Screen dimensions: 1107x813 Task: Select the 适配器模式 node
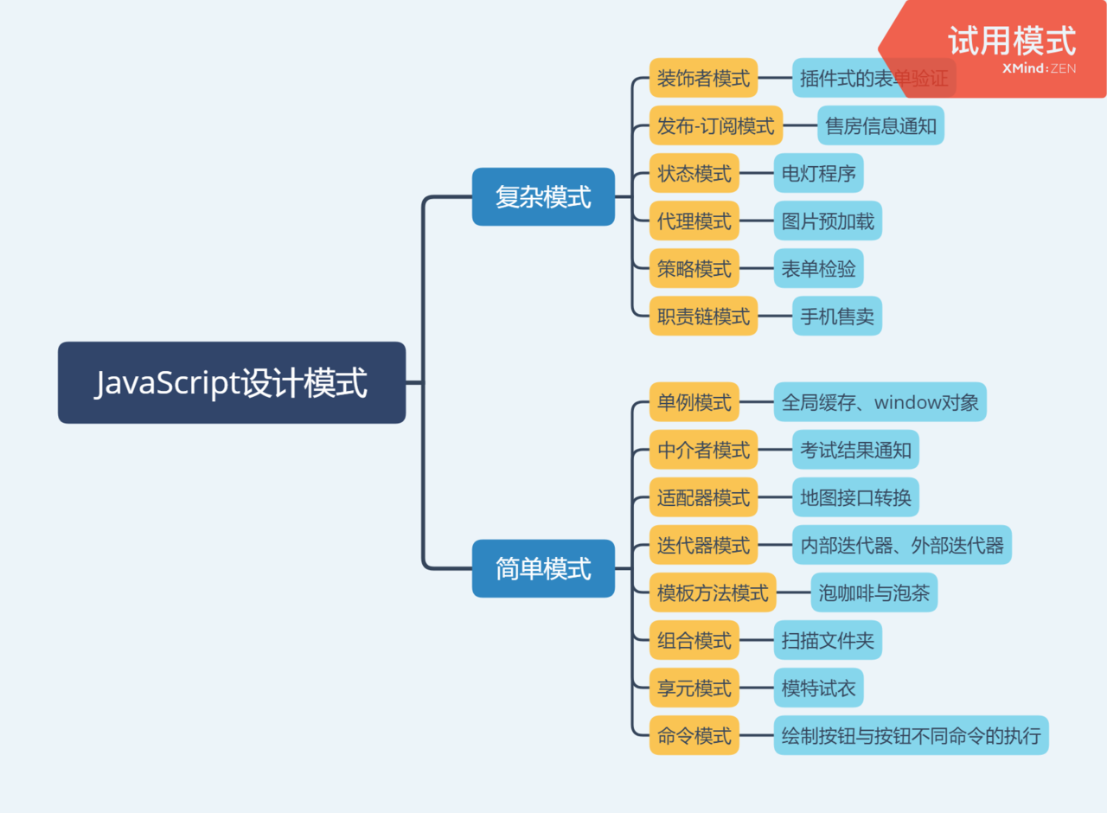point(702,497)
